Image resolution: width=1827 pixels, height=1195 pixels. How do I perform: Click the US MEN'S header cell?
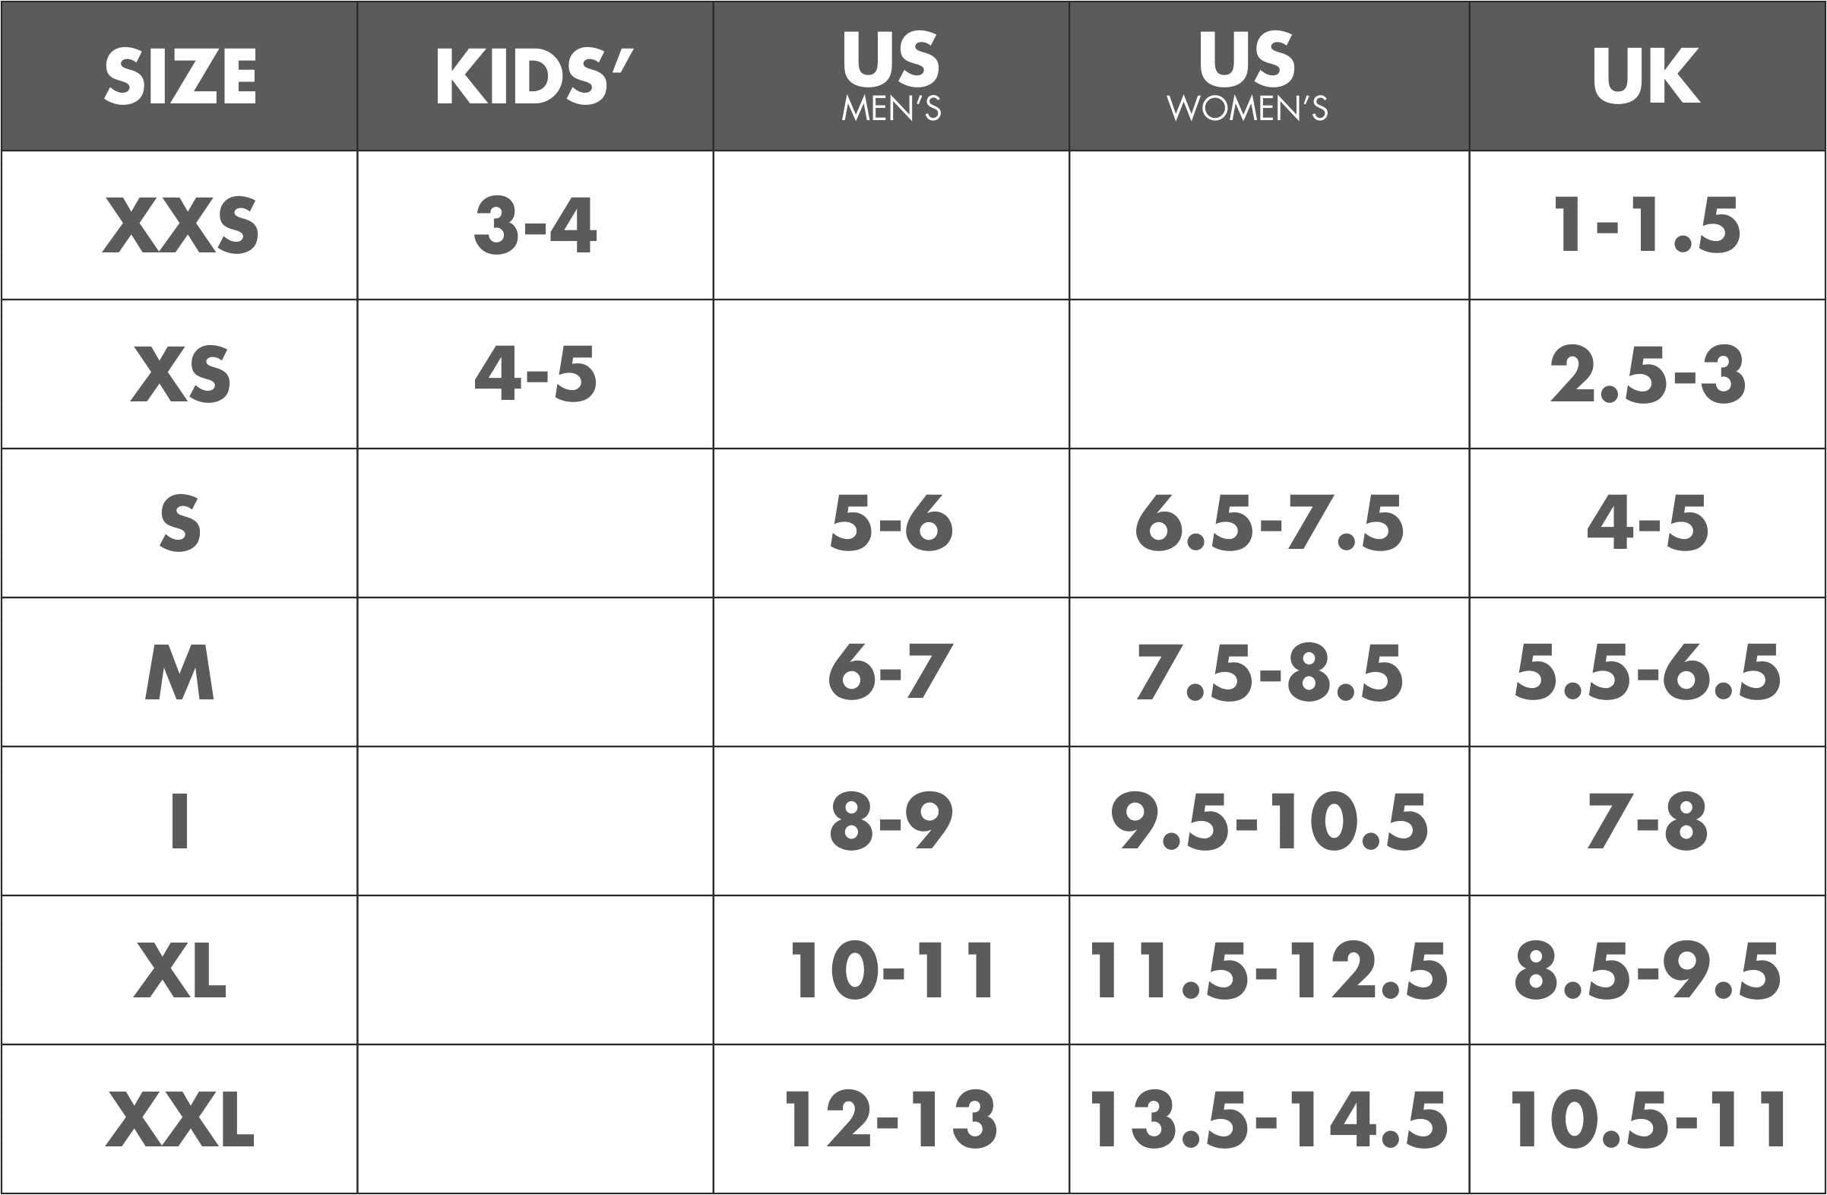pyautogui.click(x=891, y=76)
